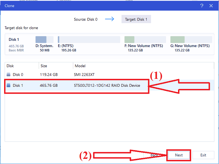Screen dimensions: 219x164
Task: Close the Clone dialog
Action: coord(211,6)
